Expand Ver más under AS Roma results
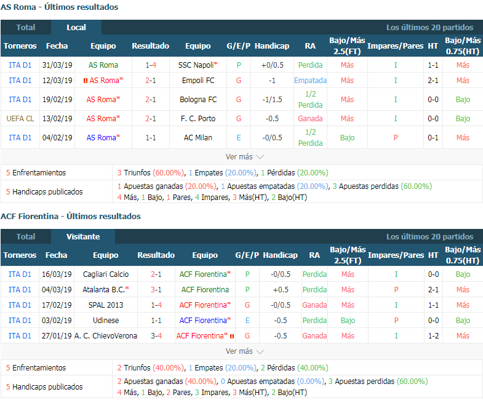483x400 pixels. (x=244, y=157)
